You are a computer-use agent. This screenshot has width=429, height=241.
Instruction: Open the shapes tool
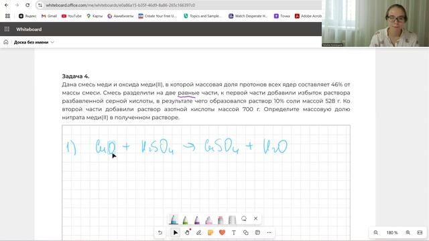point(246,232)
